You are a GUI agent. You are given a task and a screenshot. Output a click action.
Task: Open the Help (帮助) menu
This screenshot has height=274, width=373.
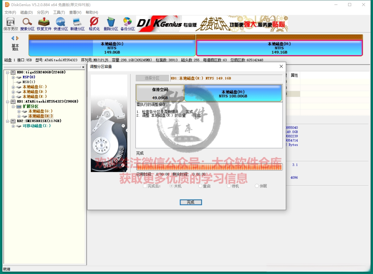(x=92, y=12)
